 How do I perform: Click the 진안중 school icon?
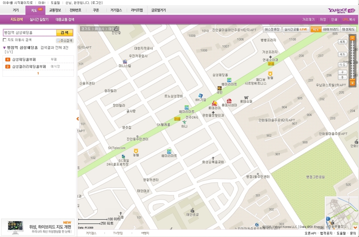tap(116, 29)
